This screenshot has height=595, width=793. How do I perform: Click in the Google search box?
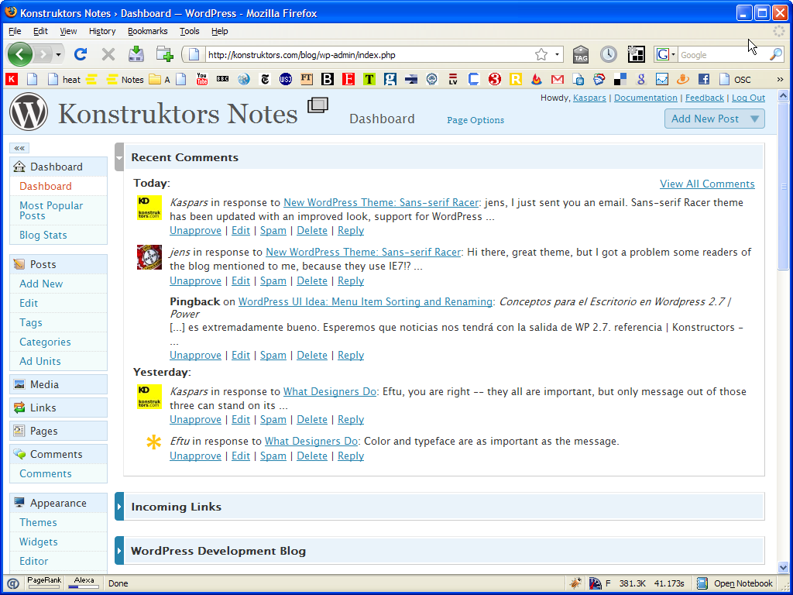coord(722,54)
